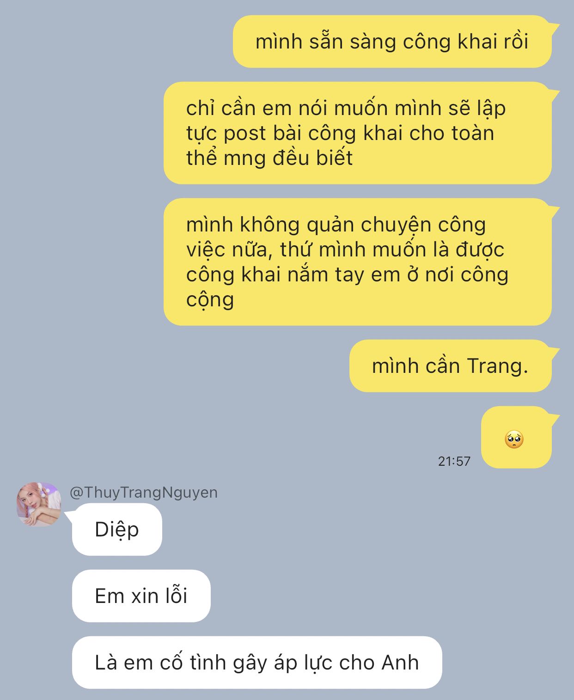574x700 pixels.
Task: Click the word 'cộng' on the bubble's last line
Action: coord(210,300)
